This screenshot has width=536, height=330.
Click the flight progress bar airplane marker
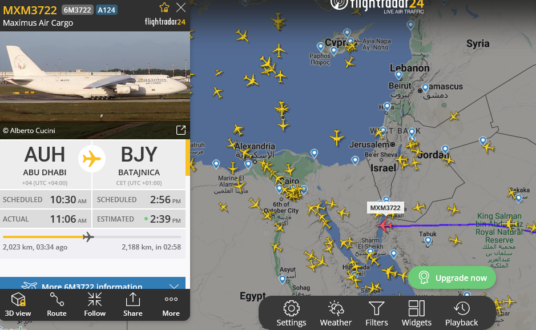(x=88, y=236)
